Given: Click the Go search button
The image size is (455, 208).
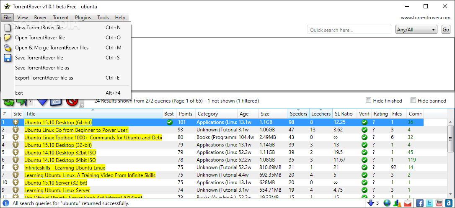Looking at the screenshot, I should pyautogui.click(x=446, y=30).
